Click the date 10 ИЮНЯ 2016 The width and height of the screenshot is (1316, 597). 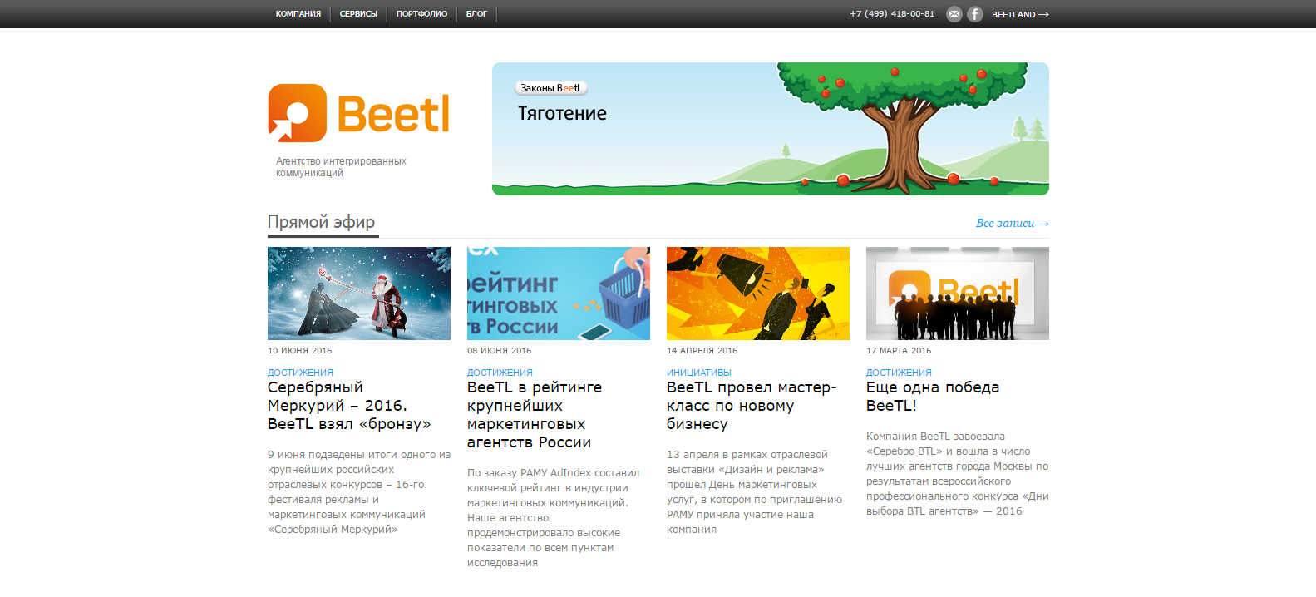pos(299,351)
